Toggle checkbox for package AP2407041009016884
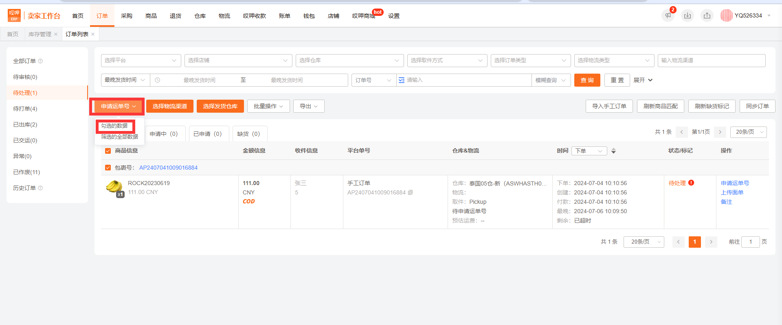Image resolution: width=782 pixels, height=325 pixels. click(108, 168)
